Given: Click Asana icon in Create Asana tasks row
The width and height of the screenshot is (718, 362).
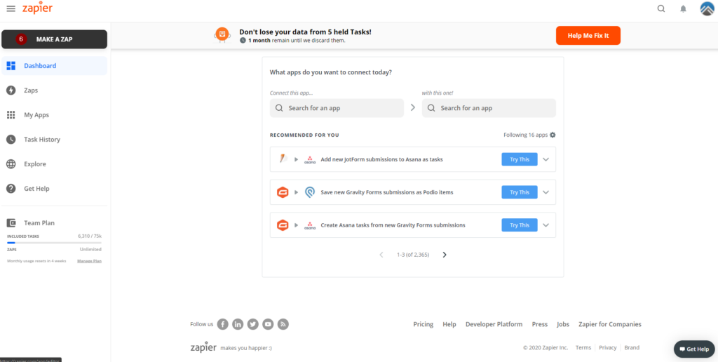Looking at the screenshot, I should pyautogui.click(x=310, y=225).
